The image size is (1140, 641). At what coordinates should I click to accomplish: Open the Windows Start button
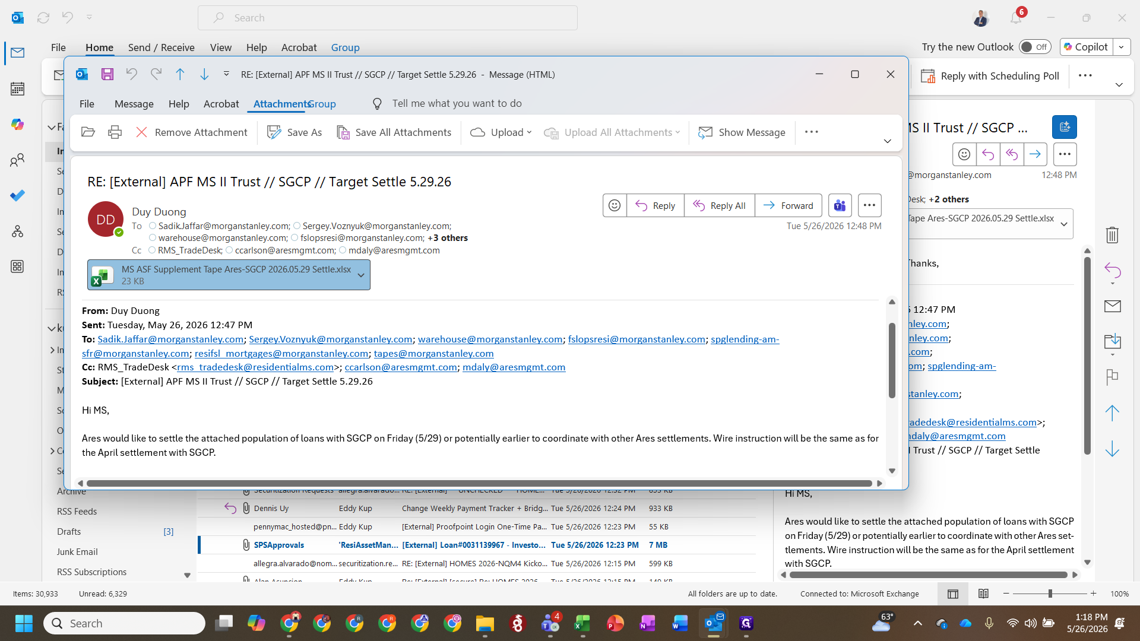(x=24, y=623)
